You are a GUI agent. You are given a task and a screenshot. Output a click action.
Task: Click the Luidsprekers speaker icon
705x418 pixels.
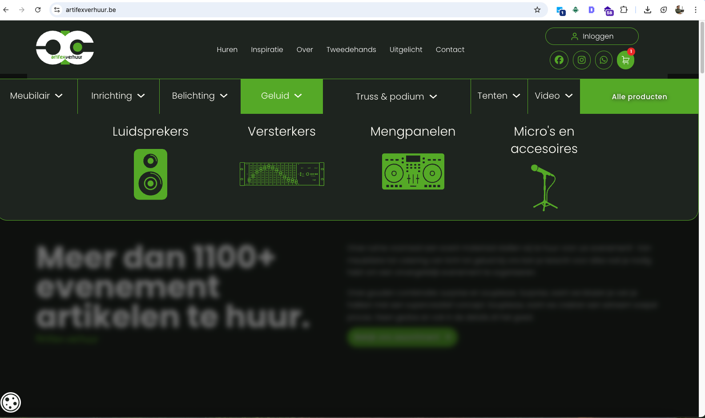[150, 174]
